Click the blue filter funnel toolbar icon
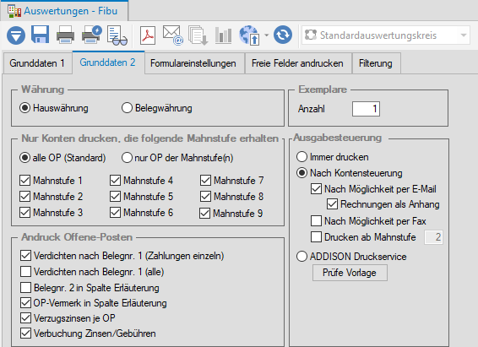Screen dimensions: 478x347 pyautogui.click(x=16, y=35)
